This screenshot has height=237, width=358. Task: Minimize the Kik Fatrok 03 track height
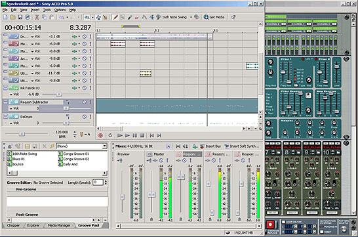click(5, 87)
